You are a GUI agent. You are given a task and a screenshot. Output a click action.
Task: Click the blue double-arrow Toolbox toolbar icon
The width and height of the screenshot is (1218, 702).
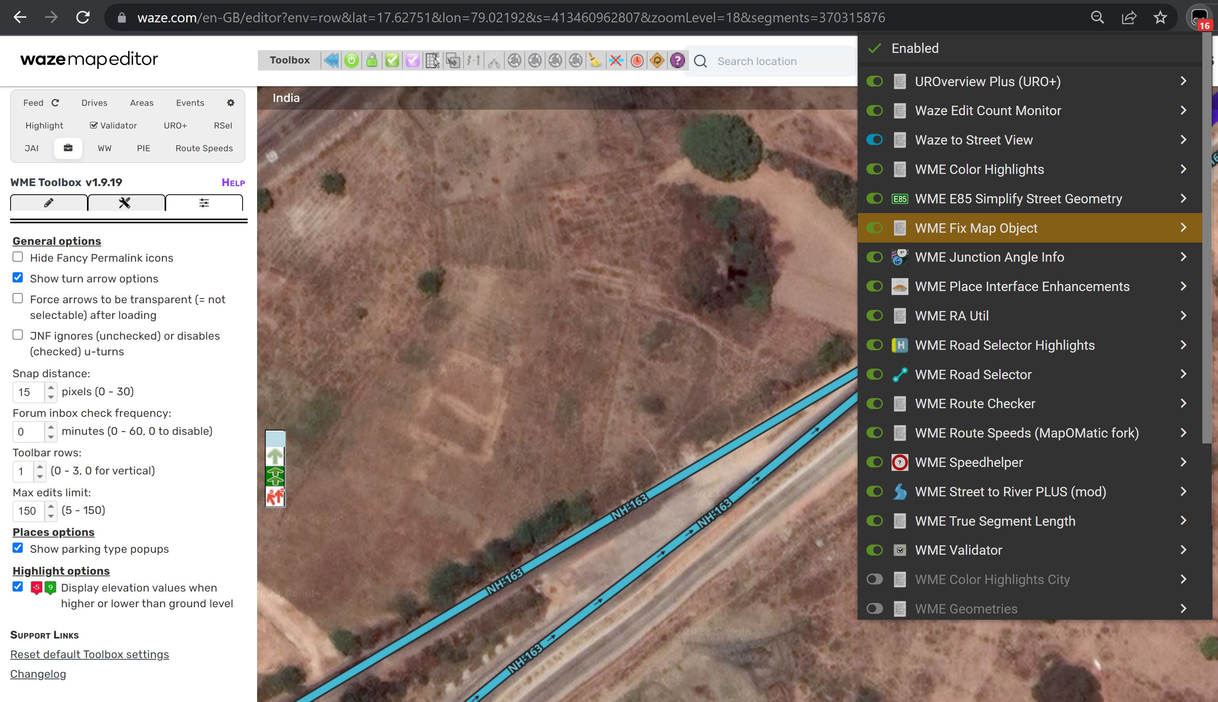pos(331,60)
